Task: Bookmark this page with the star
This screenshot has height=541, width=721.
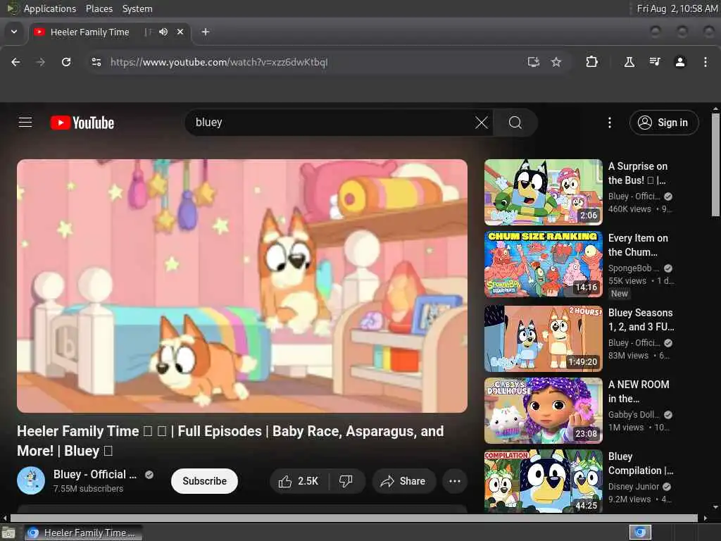Action: coord(556,62)
